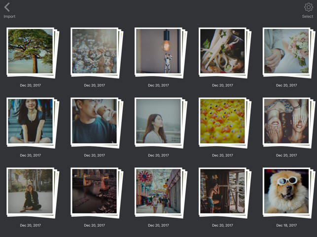
Task: Click date label under harbor bridge photo
Action: click(x=95, y=225)
